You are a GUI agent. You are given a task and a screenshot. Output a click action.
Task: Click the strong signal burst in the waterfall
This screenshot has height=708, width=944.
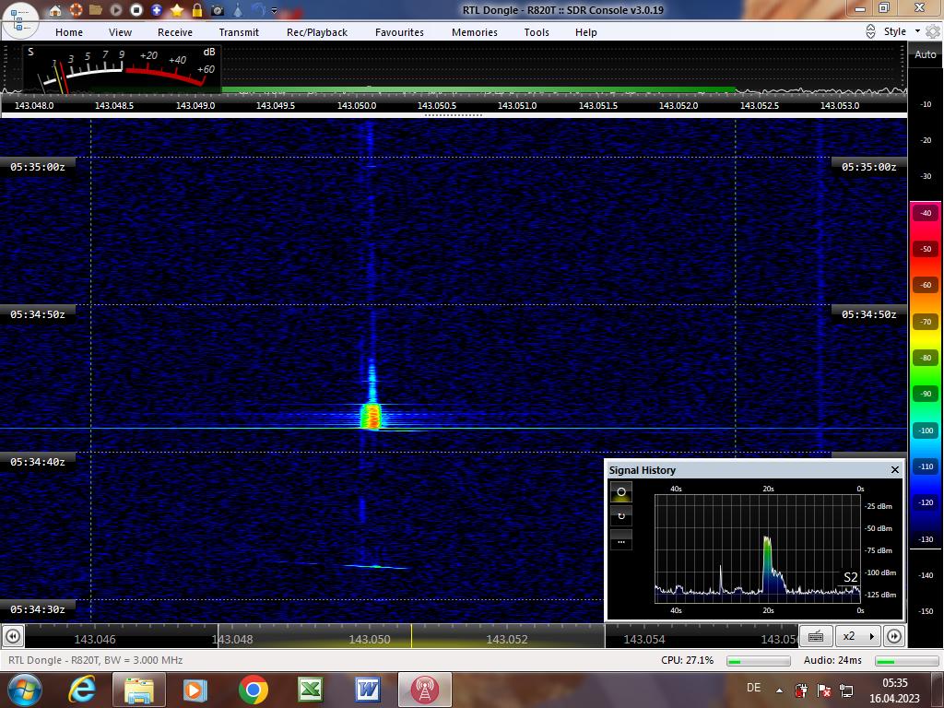coord(371,416)
